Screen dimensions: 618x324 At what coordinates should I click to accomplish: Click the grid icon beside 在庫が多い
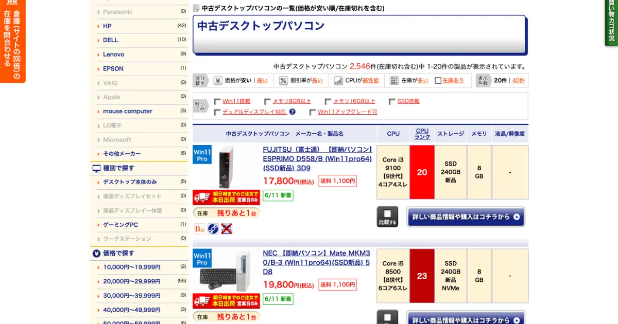click(x=394, y=80)
